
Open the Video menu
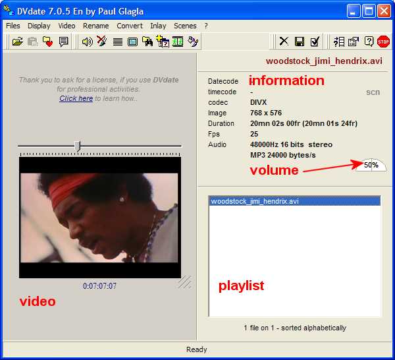66,26
